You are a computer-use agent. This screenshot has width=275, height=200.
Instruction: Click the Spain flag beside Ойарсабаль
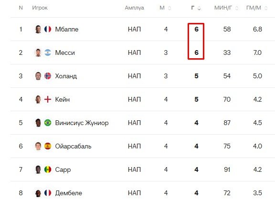(x=48, y=146)
